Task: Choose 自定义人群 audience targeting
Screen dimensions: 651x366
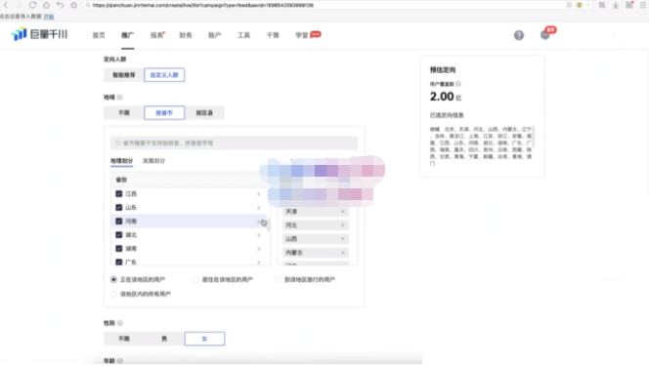Action: click(165, 75)
